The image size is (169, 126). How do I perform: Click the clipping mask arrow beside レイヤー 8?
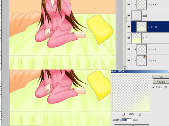click(x=136, y=60)
